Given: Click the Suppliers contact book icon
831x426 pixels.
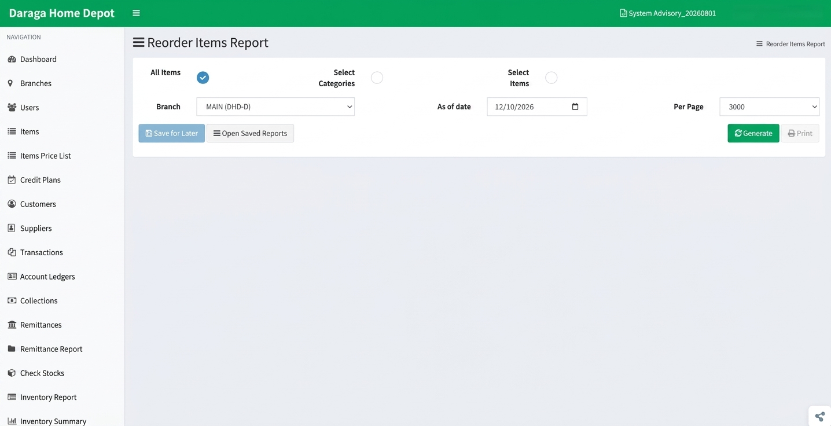Looking at the screenshot, I should pos(12,228).
